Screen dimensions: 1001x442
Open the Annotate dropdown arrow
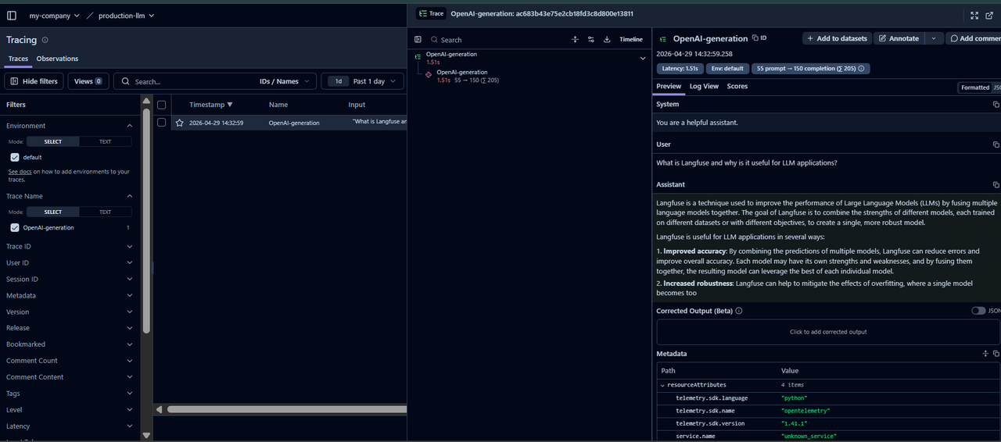934,38
